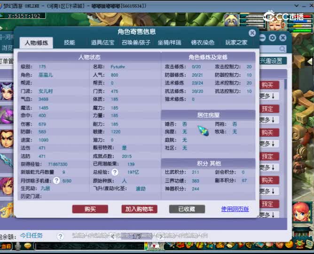Screen dimensions: 314x254
Task: Click the player character portrait under the CC logo
Action: pyautogui.click(x=276, y=25)
